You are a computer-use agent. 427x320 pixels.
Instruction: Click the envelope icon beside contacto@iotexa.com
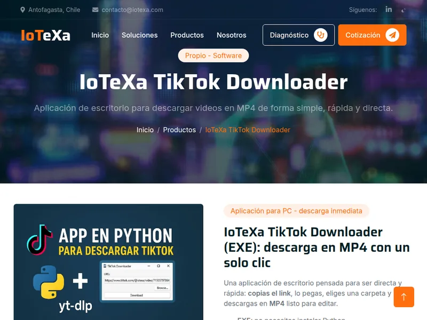pyautogui.click(x=96, y=10)
